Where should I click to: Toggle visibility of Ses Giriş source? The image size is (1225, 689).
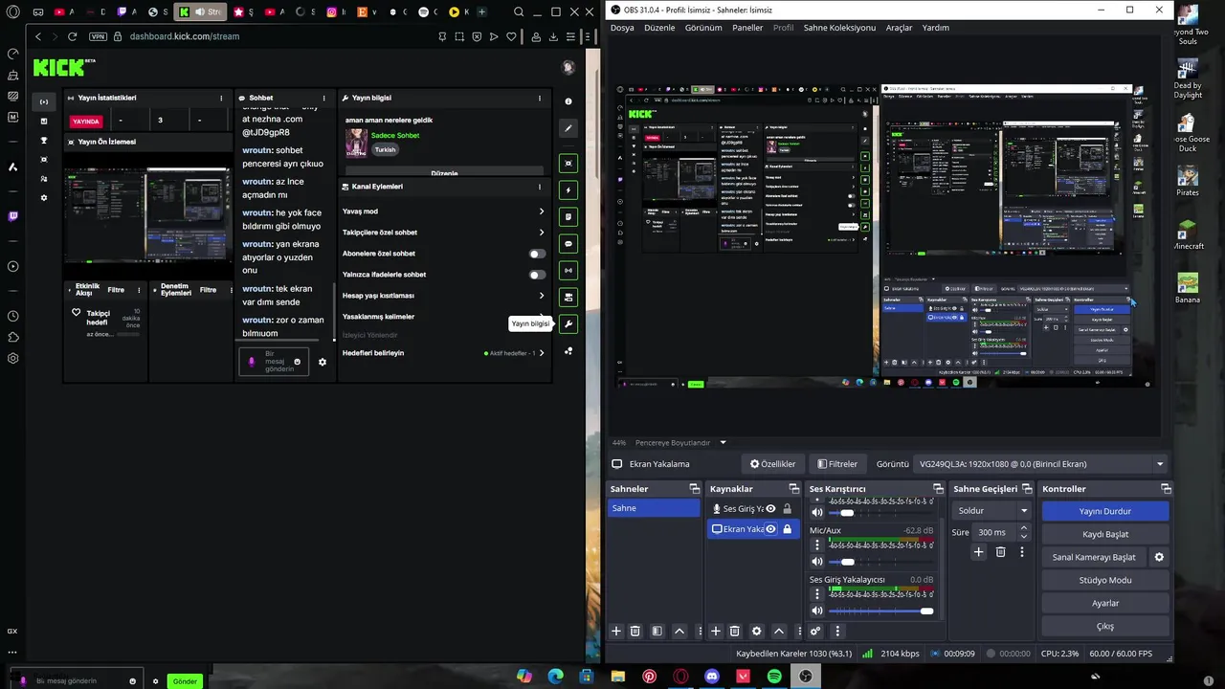pos(770,509)
